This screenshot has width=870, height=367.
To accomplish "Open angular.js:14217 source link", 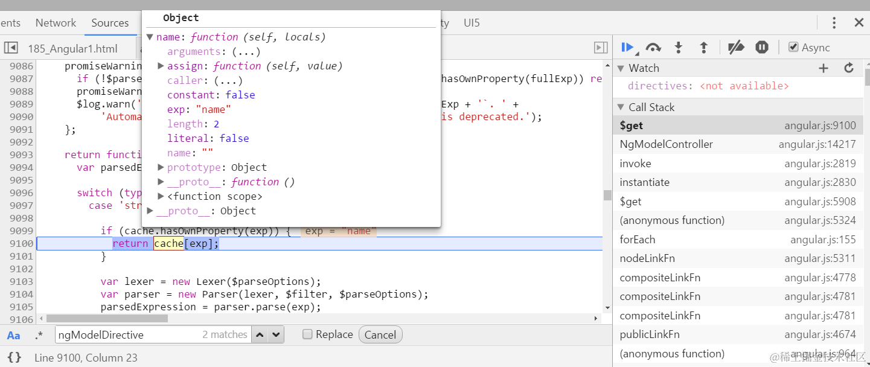I will (x=817, y=144).
